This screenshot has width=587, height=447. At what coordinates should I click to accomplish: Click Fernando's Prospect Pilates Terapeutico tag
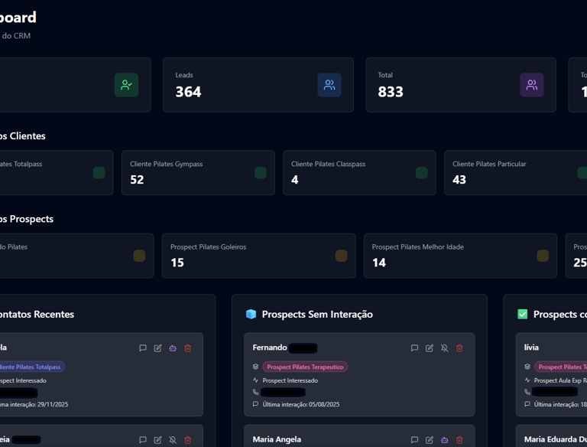pyautogui.click(x=305, y=367)
